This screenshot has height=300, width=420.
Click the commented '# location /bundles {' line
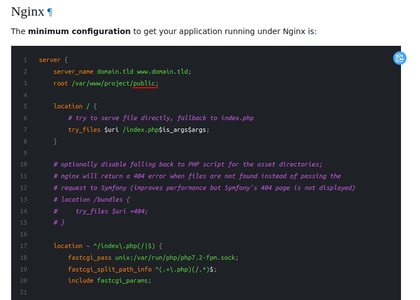click(92, 199)
